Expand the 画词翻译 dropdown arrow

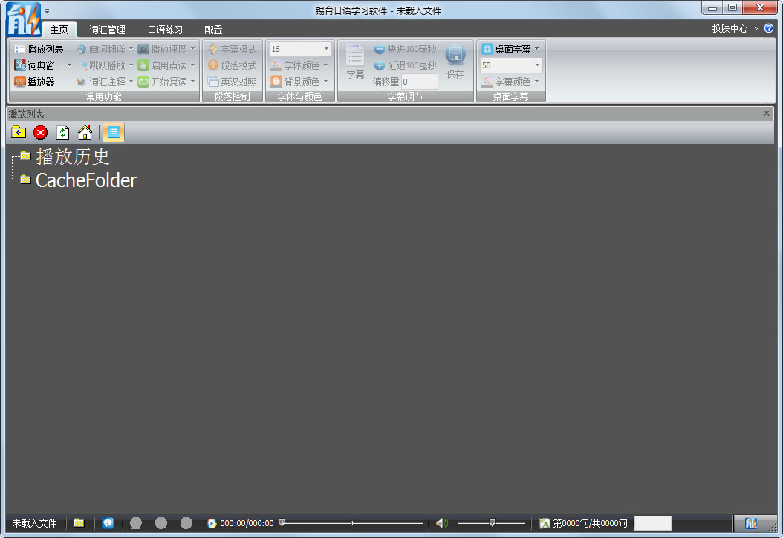[131, 49]
